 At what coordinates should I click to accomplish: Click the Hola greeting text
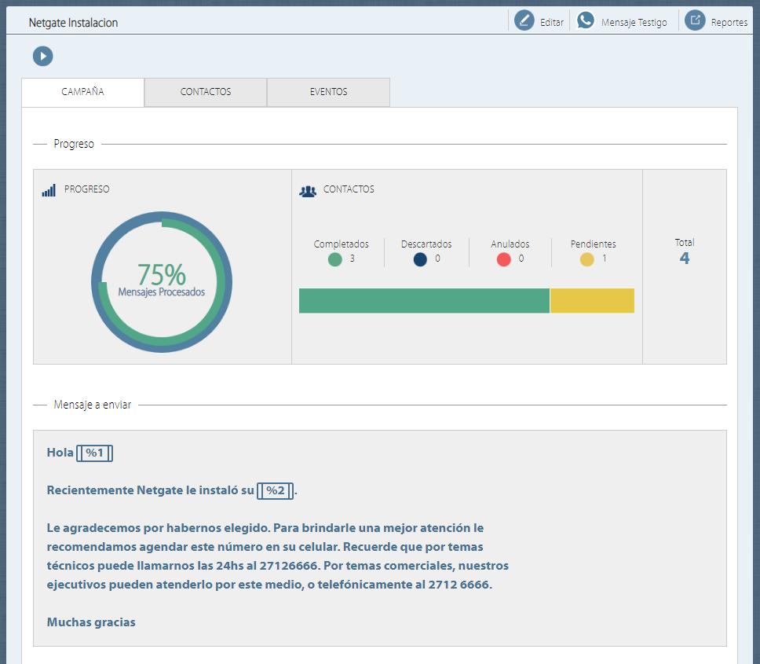coord(60,453)
